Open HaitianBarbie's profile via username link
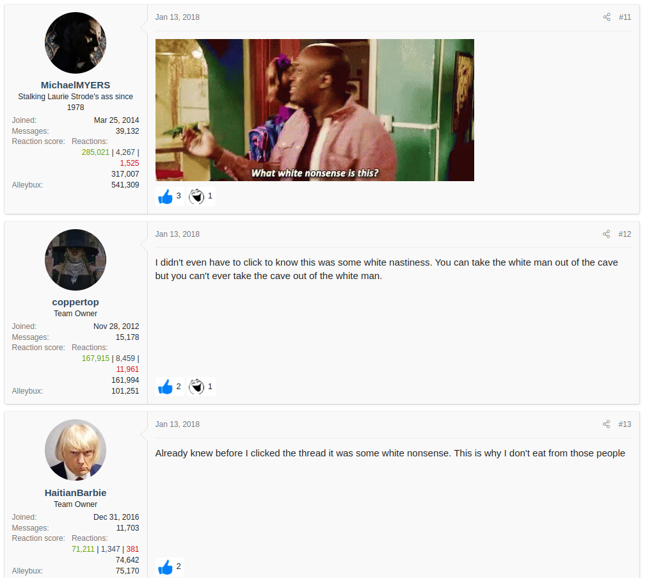 coord(76,493)
